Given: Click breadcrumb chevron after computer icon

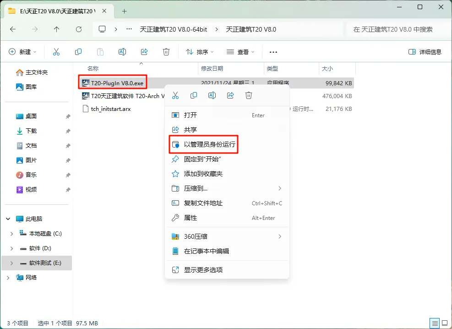Looking at the screenshot, I should tap(115, 29).
